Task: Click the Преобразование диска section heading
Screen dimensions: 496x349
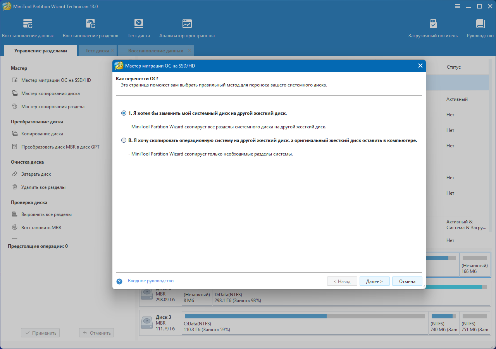Action: (37, 122)
